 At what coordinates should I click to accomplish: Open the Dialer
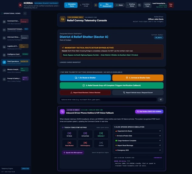[x=119, y=5]
